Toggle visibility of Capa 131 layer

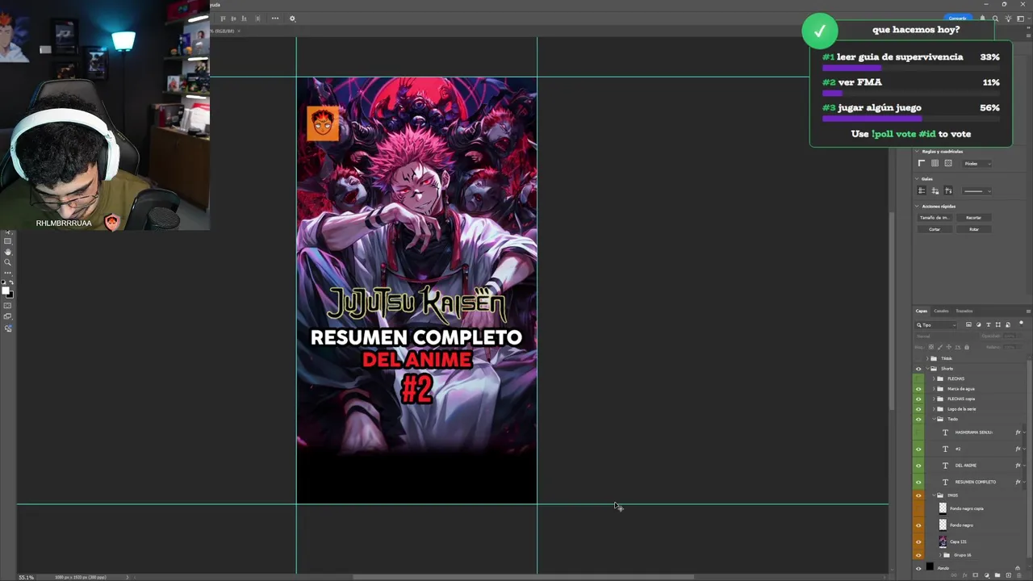tap(918, 542)
